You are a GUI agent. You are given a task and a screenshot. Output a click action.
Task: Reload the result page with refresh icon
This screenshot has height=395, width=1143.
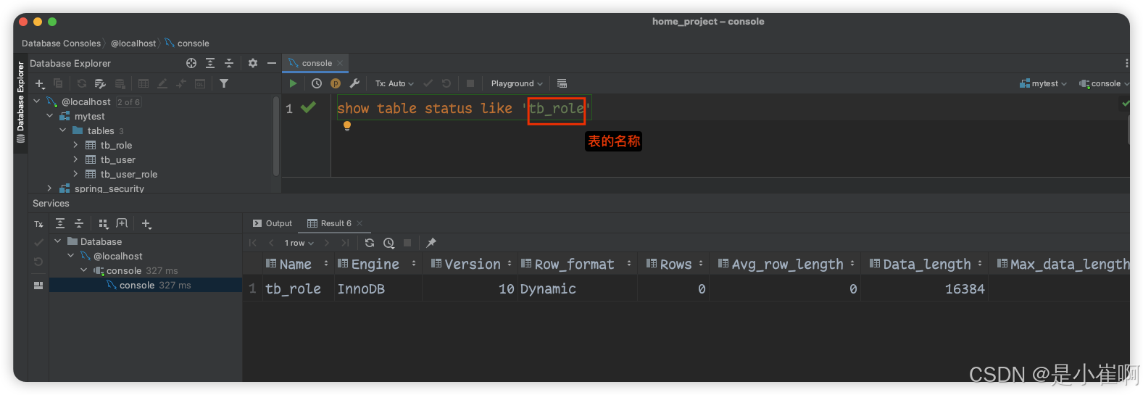coord(370,243)
